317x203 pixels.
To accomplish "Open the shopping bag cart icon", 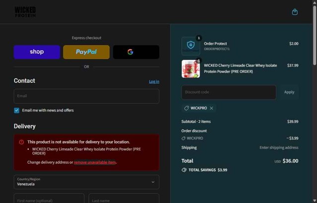I will point(295,12).
